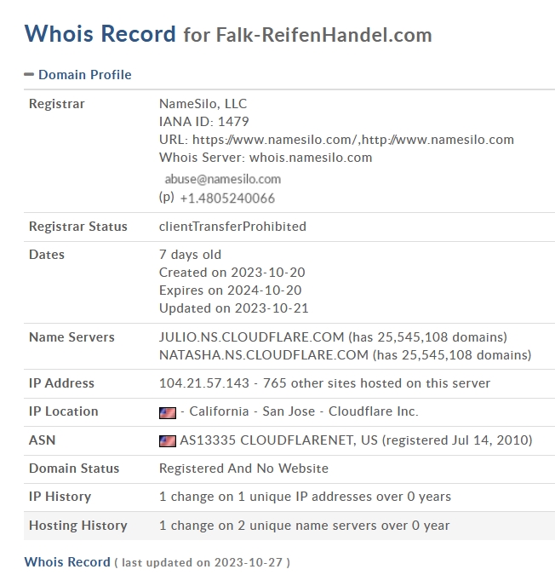Click the Domain Profile heading
This screenshot has height=575, width=555.
click(x=85, y=74)
